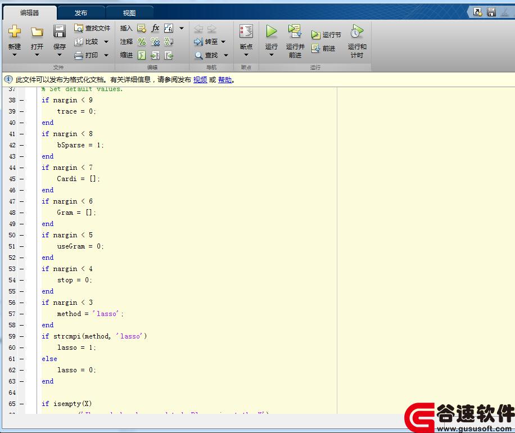Click the New (新建) file icon
The height and width of the screenshot is (433, 515).
click(15, 31)
